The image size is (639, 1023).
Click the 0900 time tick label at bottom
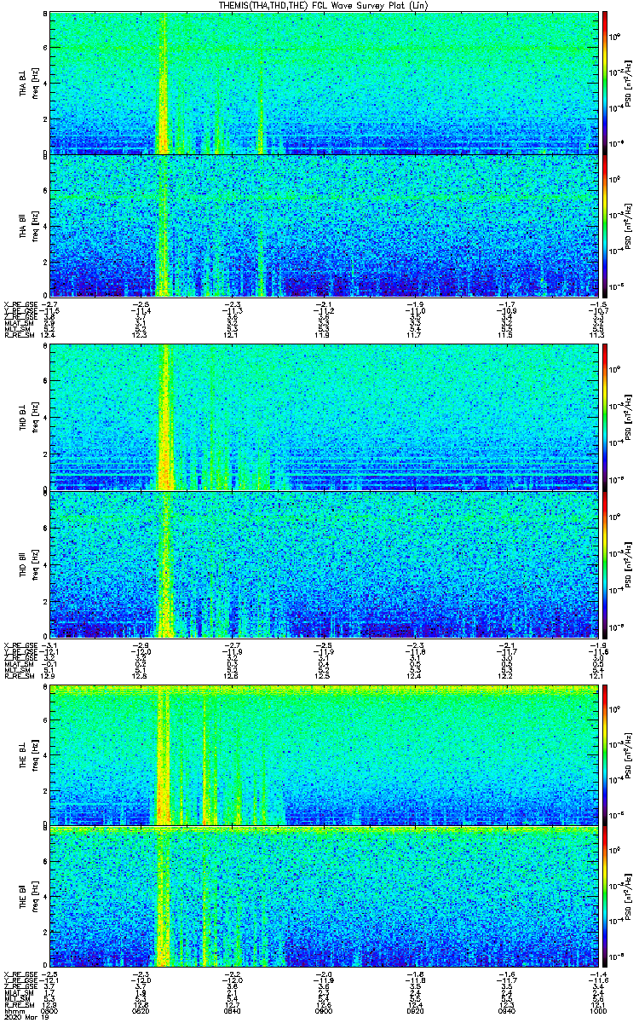coord(324,1011)
